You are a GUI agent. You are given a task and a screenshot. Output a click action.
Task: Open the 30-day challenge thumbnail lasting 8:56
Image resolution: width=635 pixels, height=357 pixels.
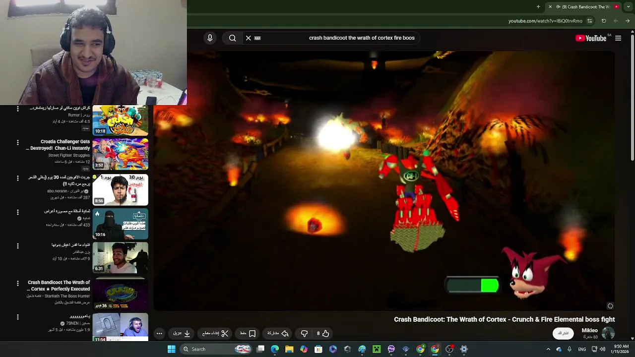(x=121, y=189)
